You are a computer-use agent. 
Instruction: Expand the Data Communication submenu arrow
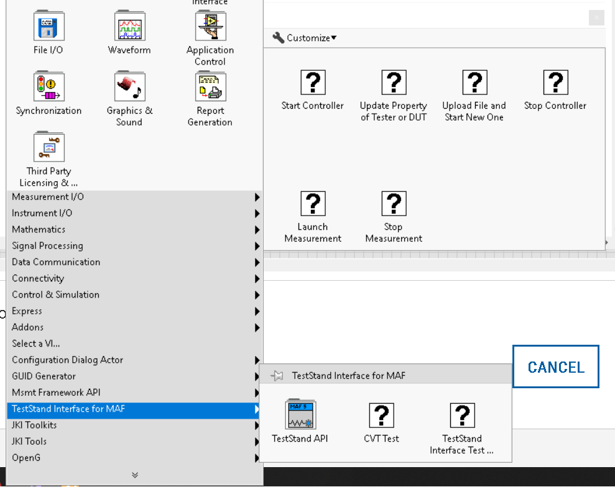[x=257, y=263]
